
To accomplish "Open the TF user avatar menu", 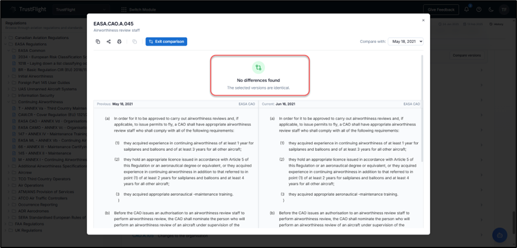I will tap(503, 9).
